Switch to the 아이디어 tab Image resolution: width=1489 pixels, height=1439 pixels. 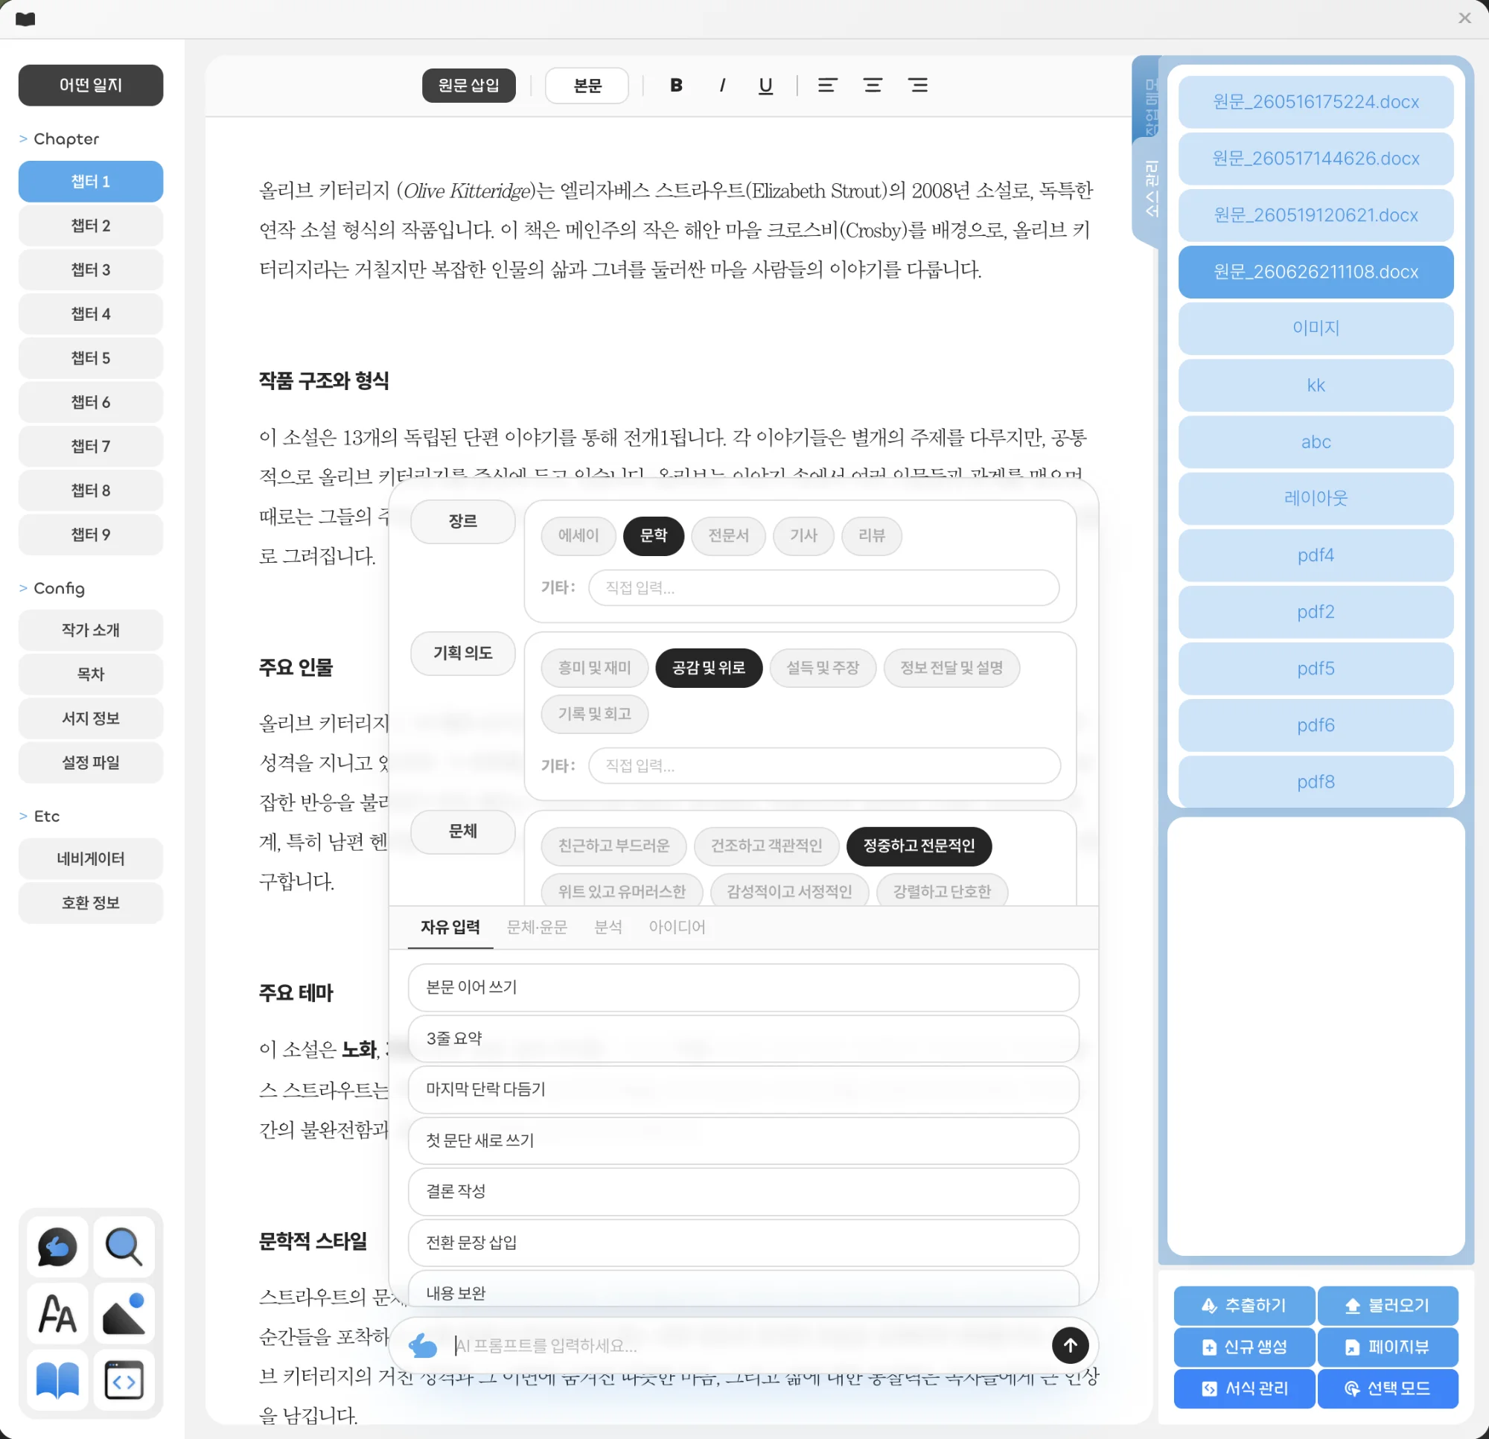coord(676,927)
